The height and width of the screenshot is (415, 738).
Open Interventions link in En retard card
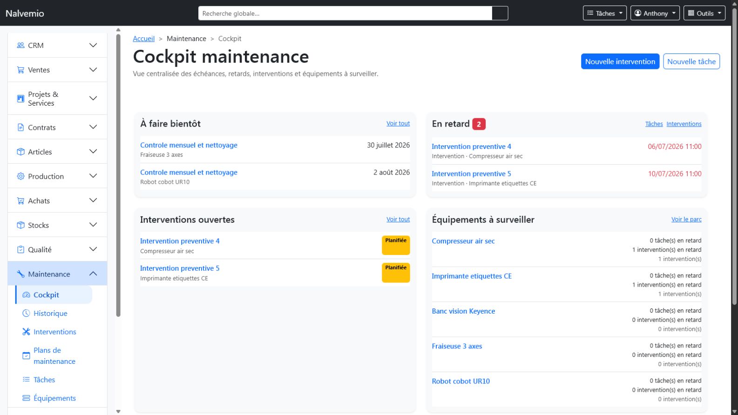pos(684,124)
